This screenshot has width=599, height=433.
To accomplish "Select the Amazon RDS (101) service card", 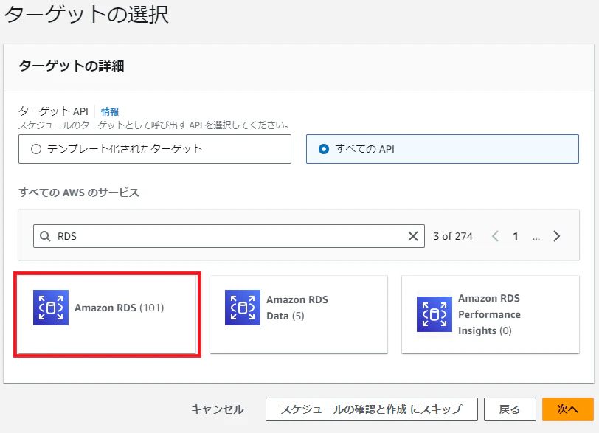I will point(108,314).
